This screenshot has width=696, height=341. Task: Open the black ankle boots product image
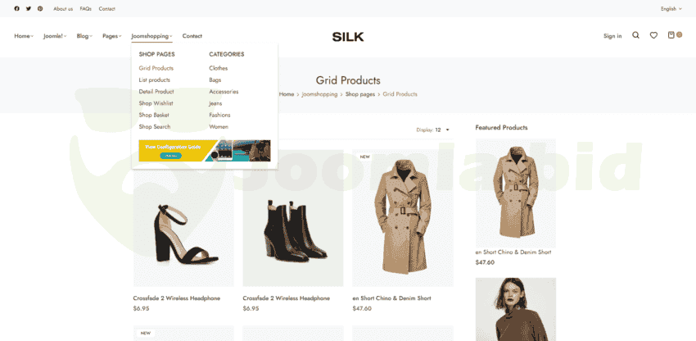[x=293, y=218]
